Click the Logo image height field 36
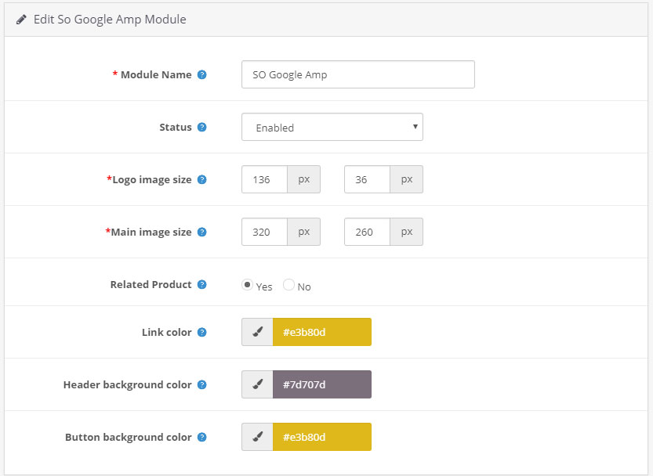 [x=368, y=179]
